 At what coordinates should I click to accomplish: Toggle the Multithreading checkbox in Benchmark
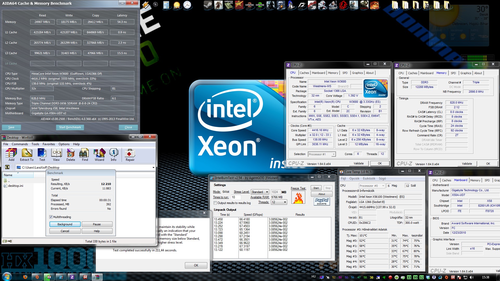(x=51, y=217)
